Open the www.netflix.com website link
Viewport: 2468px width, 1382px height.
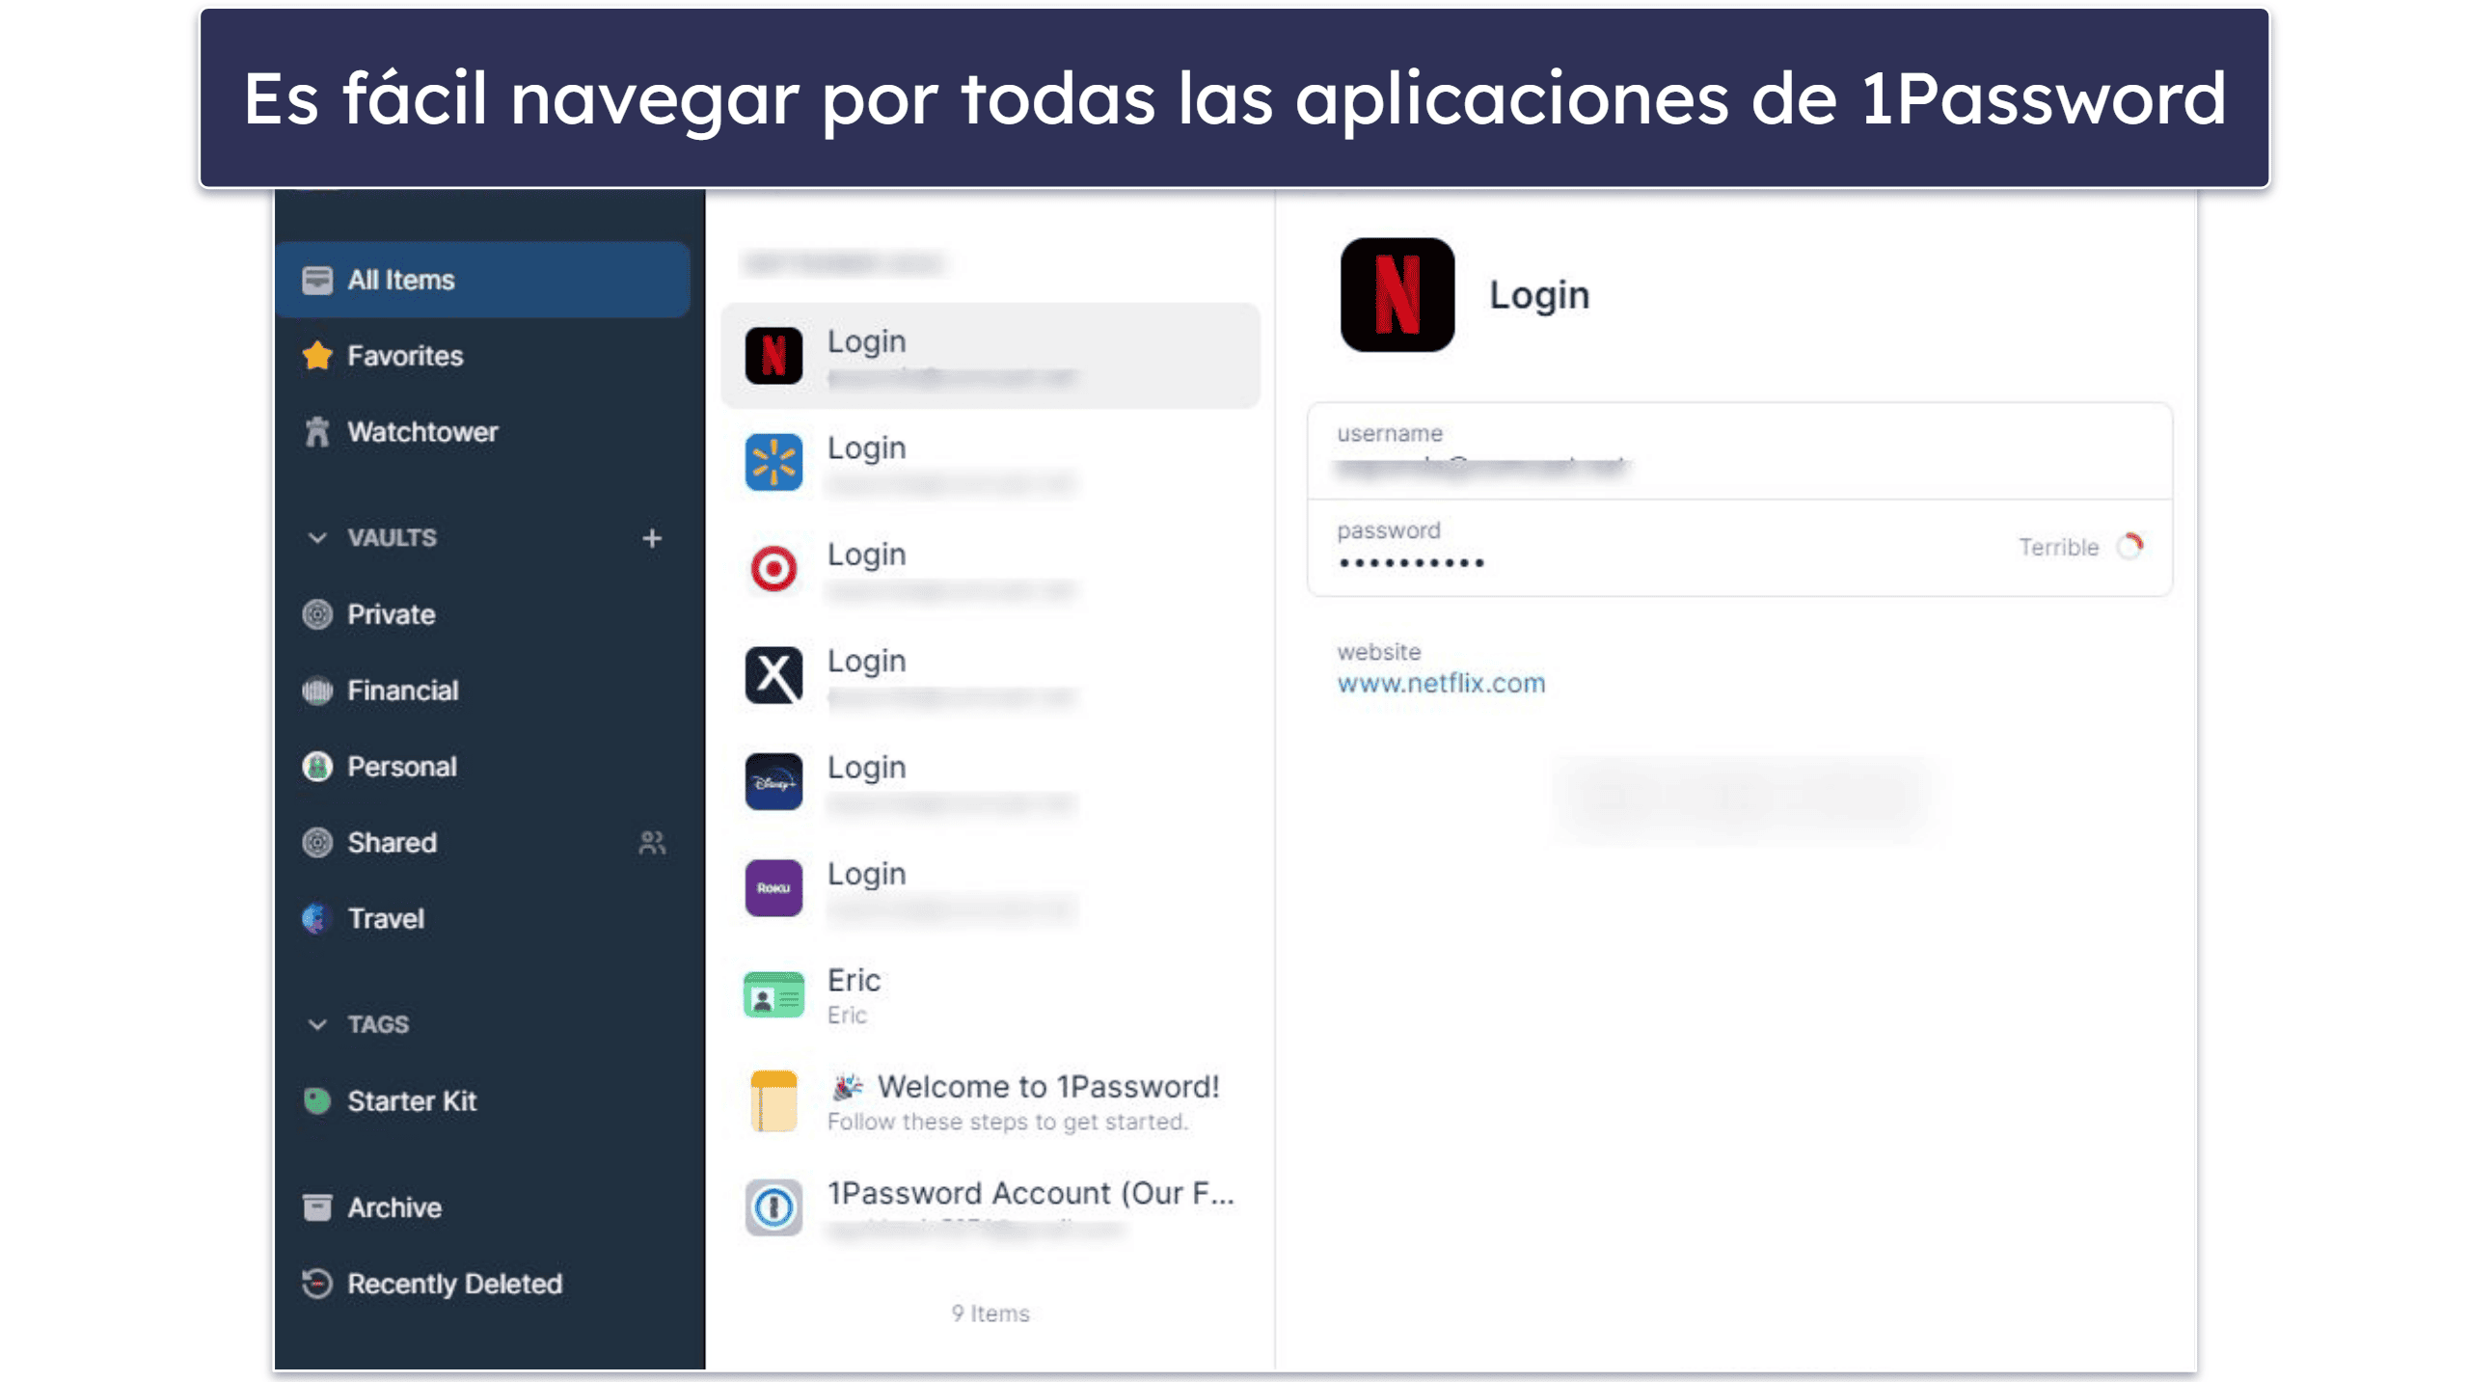[x=1441, y=684]
